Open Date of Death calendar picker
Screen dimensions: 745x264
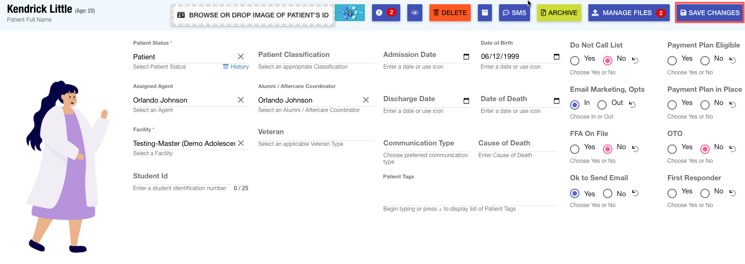556,101
